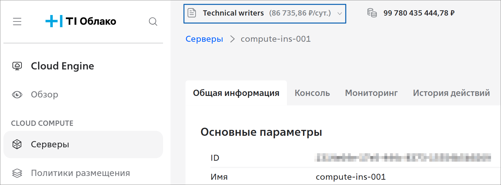Click the cube icon beside Серверы
The image size is (501, 185).
pyautogui.click(x=17, y=144)
